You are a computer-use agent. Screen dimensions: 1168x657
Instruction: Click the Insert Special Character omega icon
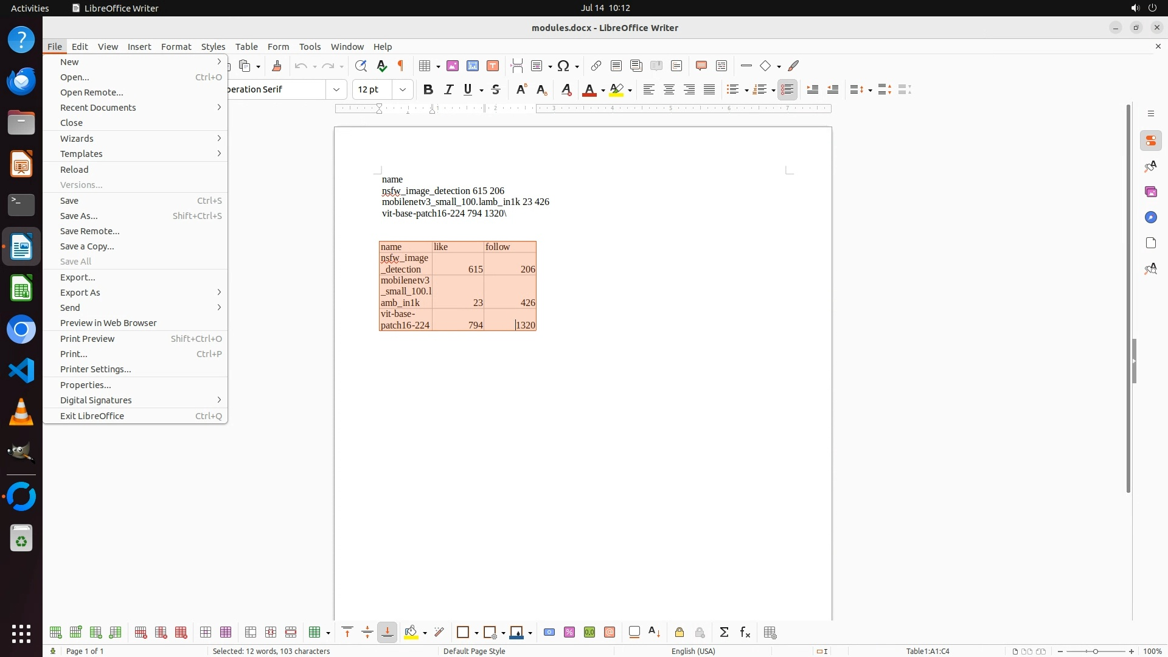tap(563, 66)
